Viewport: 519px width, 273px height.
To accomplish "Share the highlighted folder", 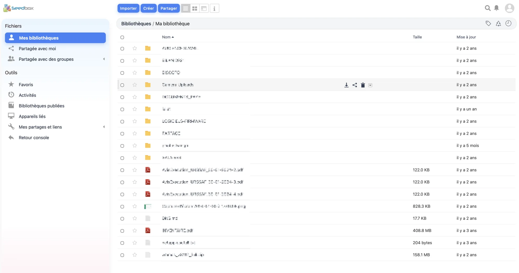I will 355,85.
